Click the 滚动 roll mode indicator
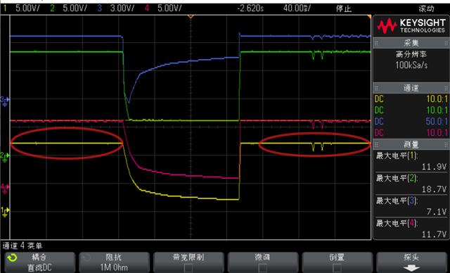This screenshot has width=450, height=273. coord(426,8)
